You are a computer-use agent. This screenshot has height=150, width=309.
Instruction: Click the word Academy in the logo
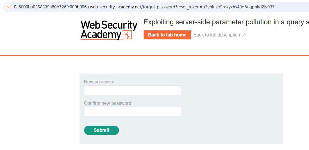click(101, 34)
